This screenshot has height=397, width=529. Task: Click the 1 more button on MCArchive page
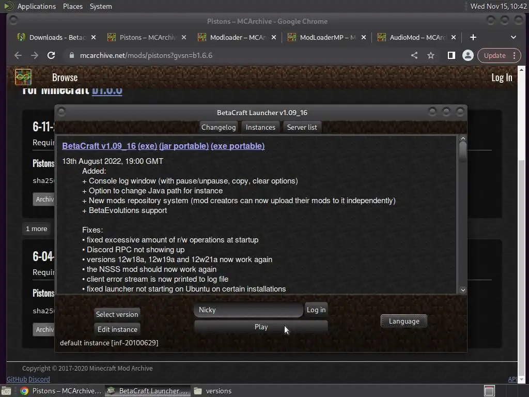37,229
